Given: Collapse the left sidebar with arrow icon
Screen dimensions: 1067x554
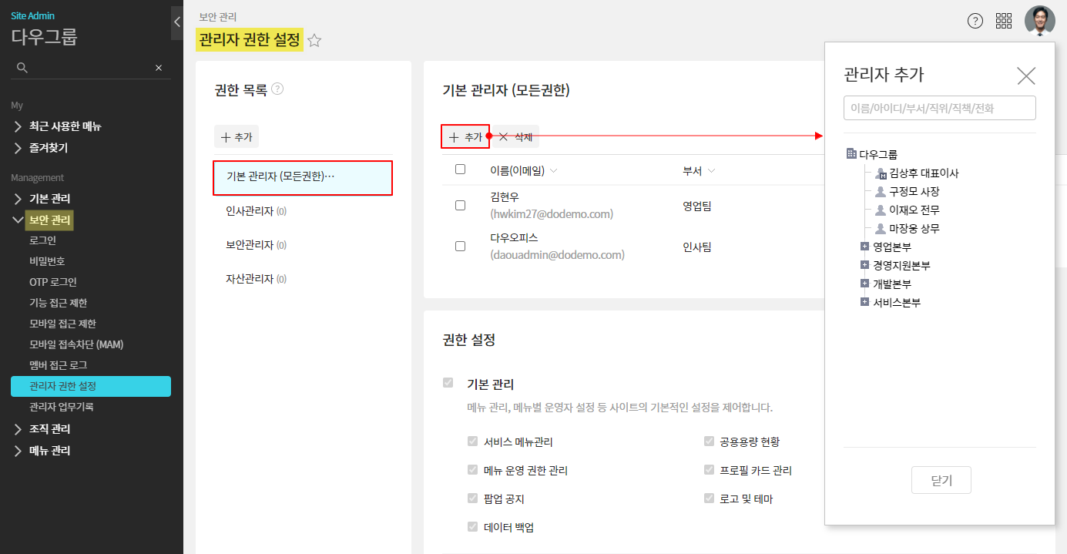Looking at the screenshot, I should coord(176,22).
